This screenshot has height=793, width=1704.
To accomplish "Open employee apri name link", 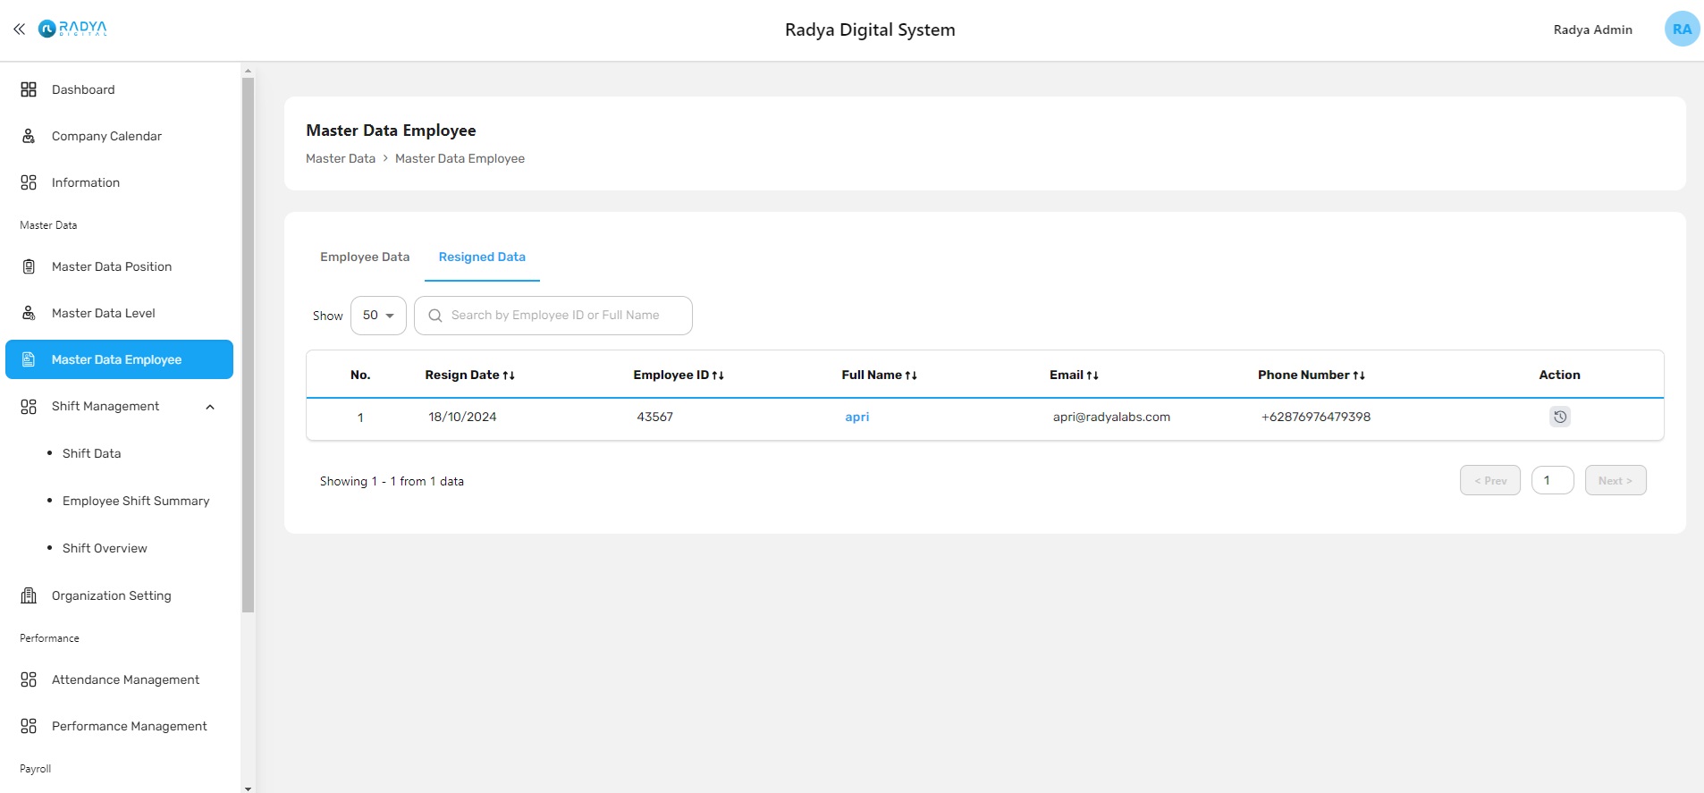I will [x=856, y=418].
